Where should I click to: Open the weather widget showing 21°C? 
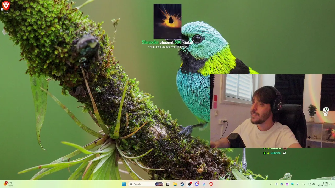pos(8,184)
